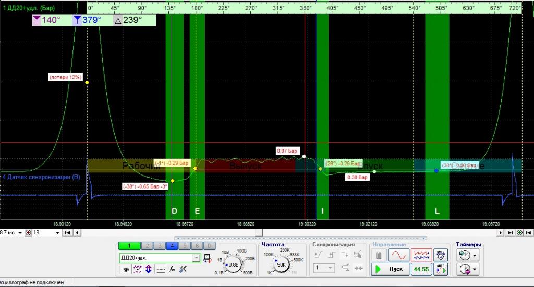The image size is (534, 287).
Task: Select rising-edge step trigger icon
Action: [x=332, y=255]
